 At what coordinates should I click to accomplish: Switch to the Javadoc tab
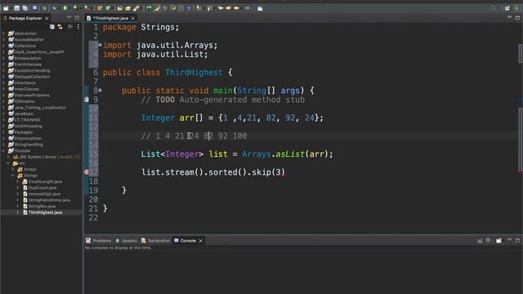click(x=127, y=241)
